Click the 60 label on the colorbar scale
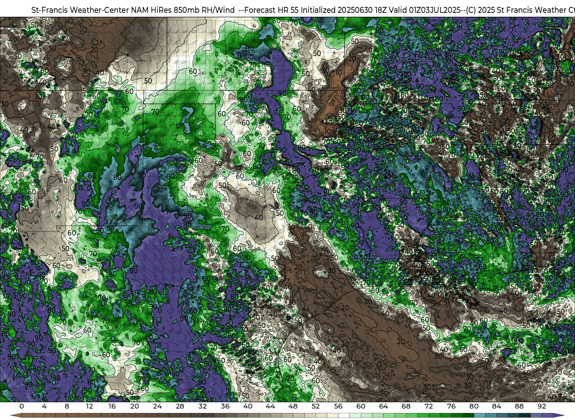 [361, 406]
